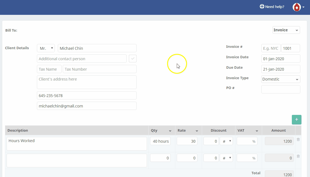The image size is (310, 177).
Task: Click the Invoice Type label
Action: (237, 78)
